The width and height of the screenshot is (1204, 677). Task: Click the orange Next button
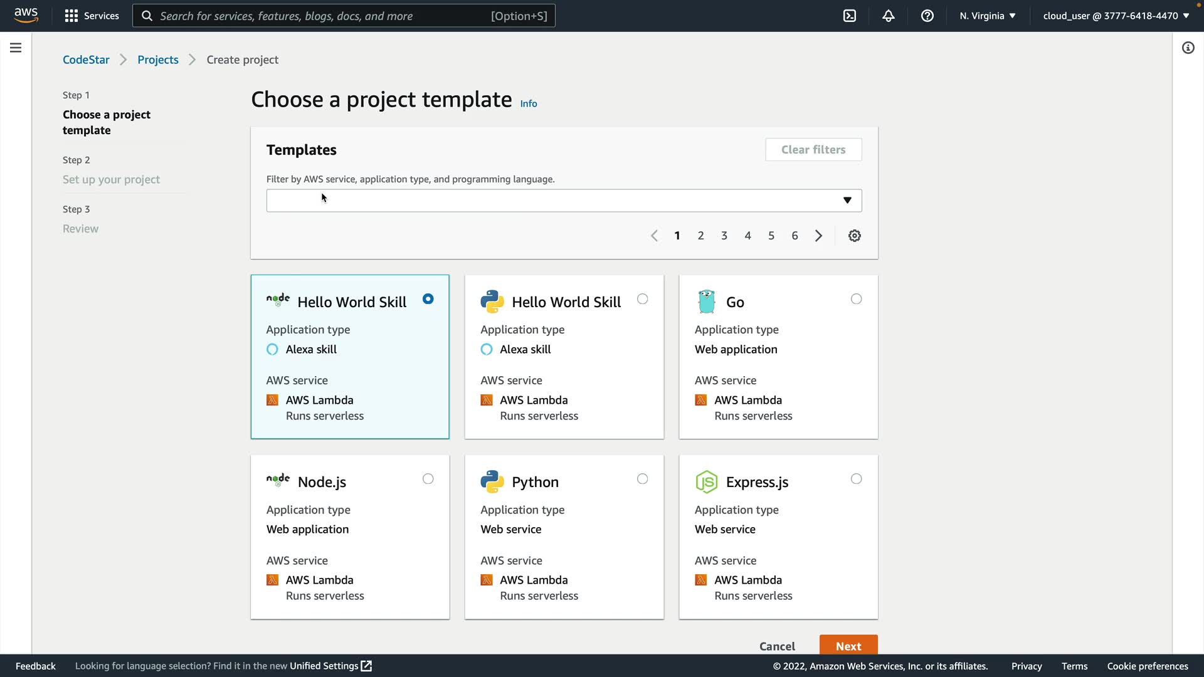[x=848, y=646]
